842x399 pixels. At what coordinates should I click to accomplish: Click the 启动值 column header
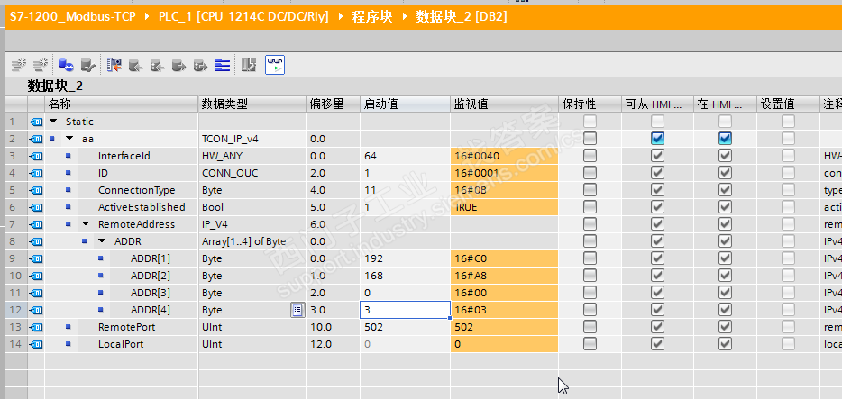click(405, 104)
